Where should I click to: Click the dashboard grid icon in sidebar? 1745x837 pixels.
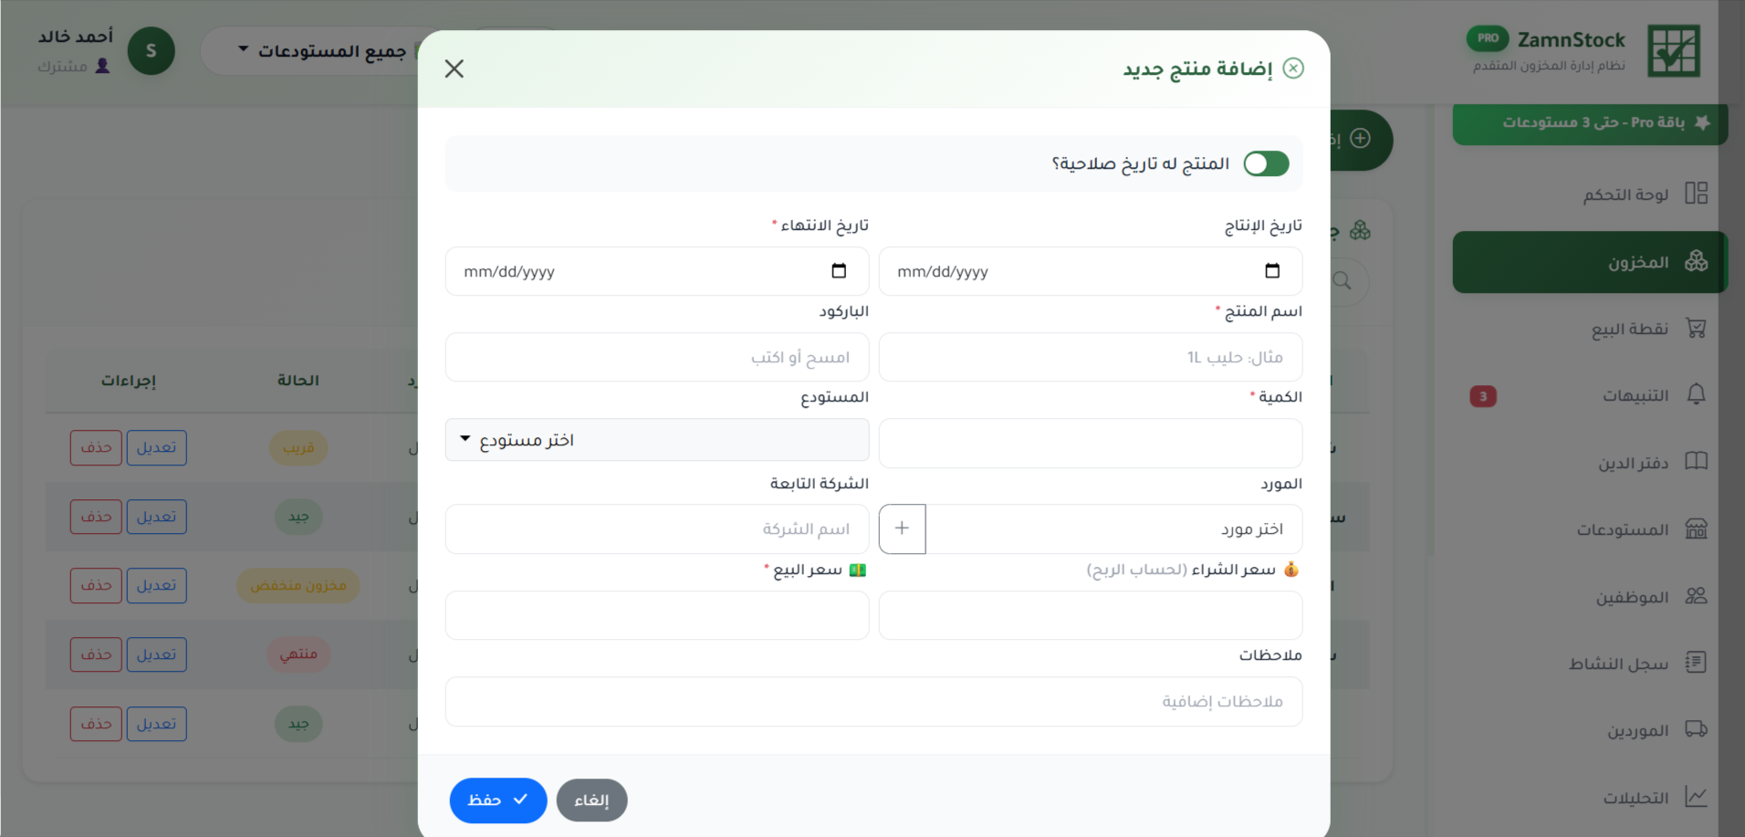click(x=1696, y=193)
